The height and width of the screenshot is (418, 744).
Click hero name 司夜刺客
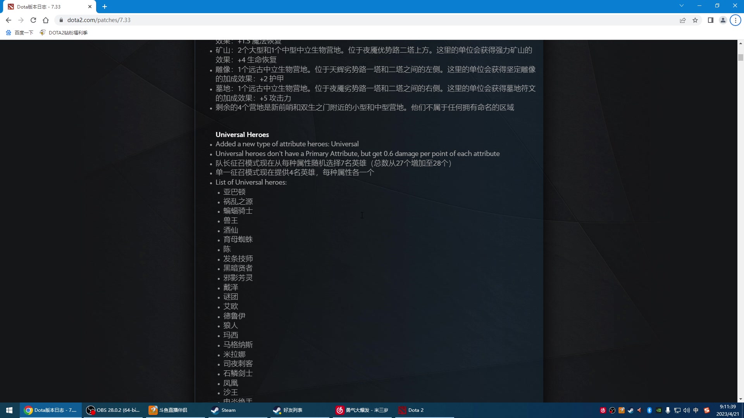click(238, 364)
